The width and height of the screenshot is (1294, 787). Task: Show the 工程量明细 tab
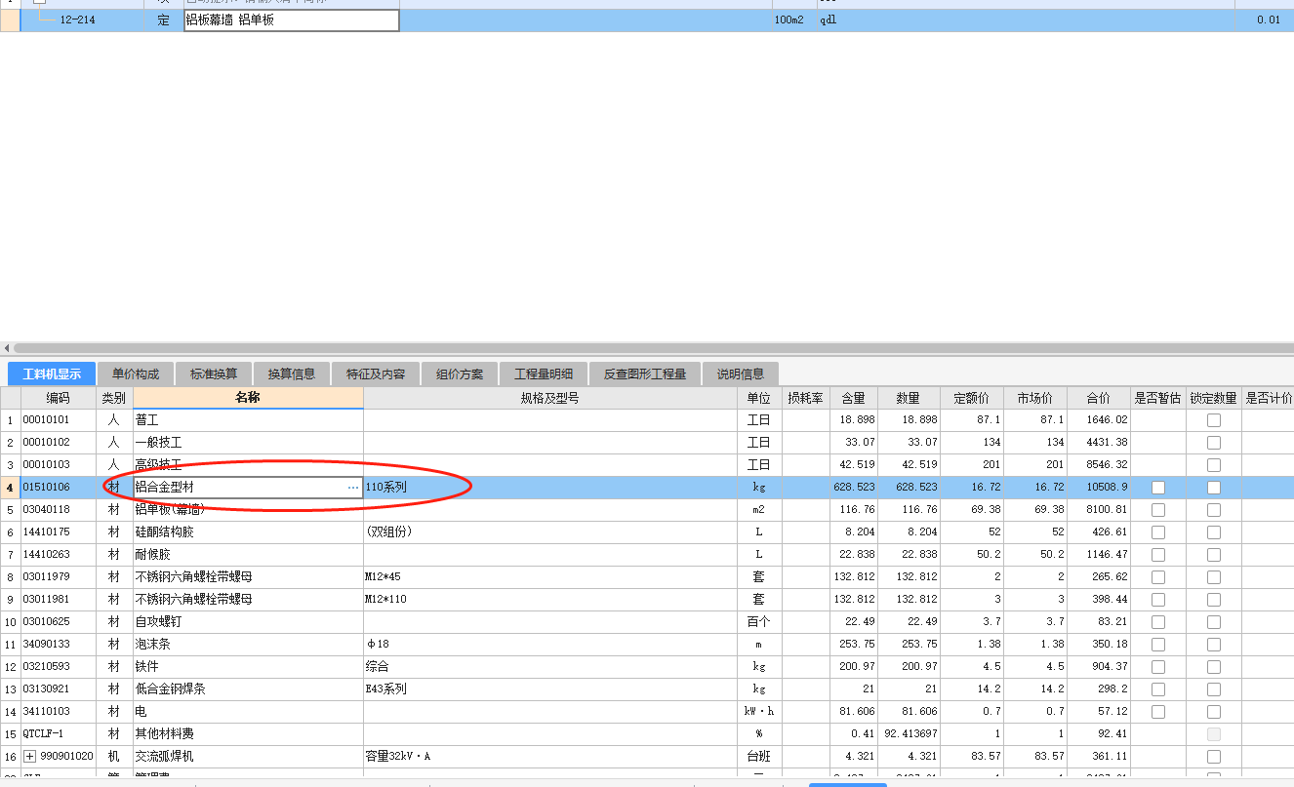coord(544,374)
